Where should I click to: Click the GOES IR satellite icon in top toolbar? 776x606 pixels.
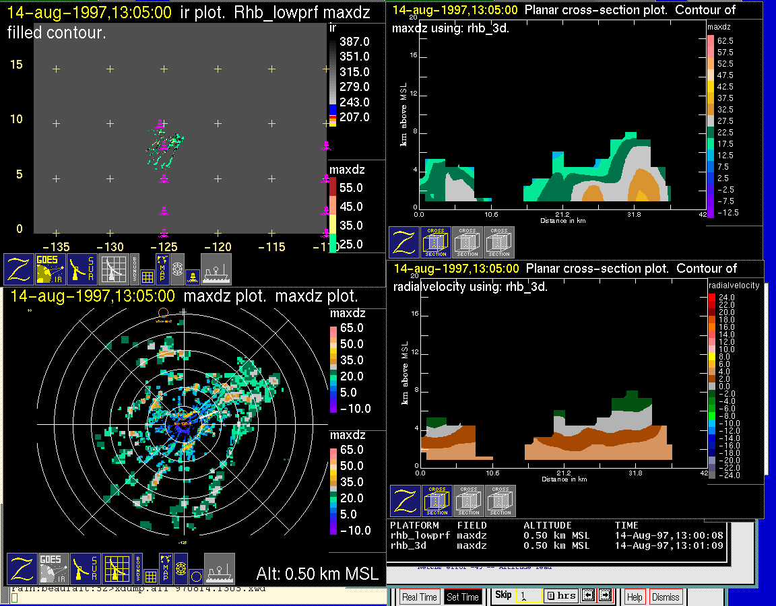click(51, 269)
